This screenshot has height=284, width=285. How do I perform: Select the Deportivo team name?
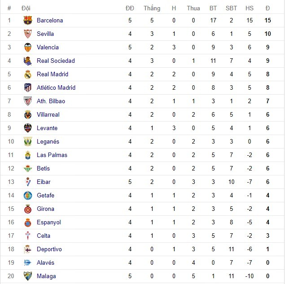click(x=49, y=249)
